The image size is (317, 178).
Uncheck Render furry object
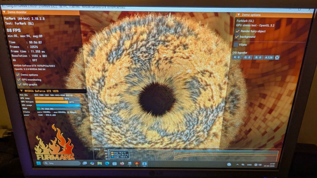point(237,31)
